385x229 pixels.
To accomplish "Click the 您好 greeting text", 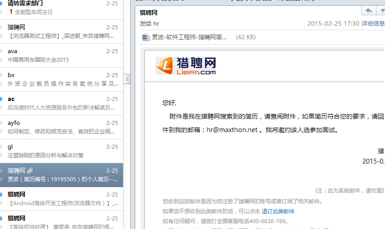I will click(x=169, y=103).
